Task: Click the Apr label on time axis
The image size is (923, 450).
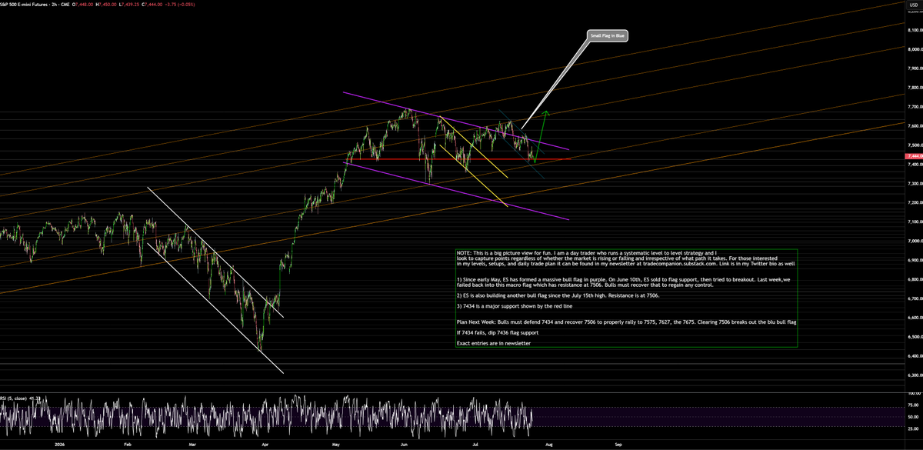Action: [x=266, y=445]
